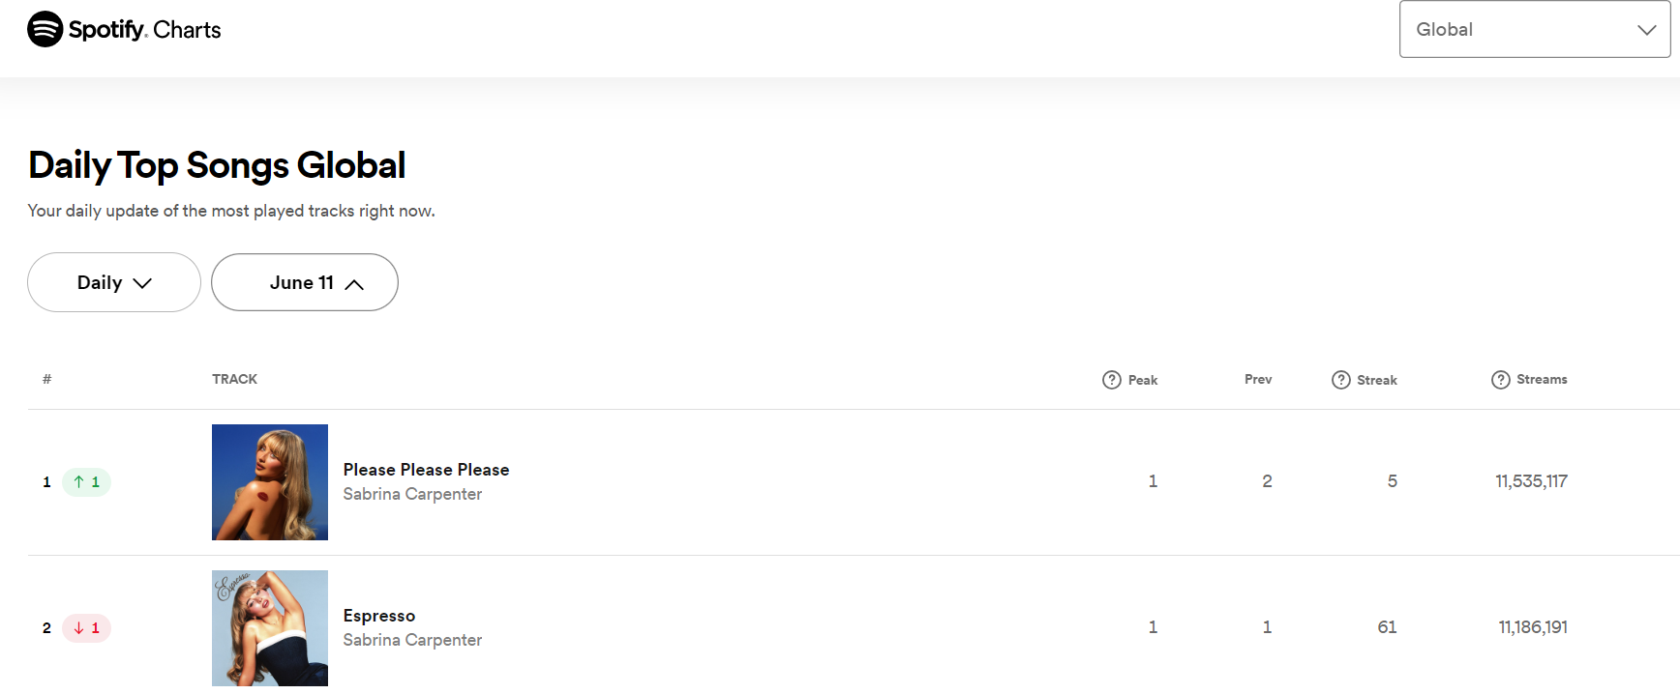Viewport: 1680px width, 694px height.
Task: Click the TRACK column header
Action: pos(235,379)
